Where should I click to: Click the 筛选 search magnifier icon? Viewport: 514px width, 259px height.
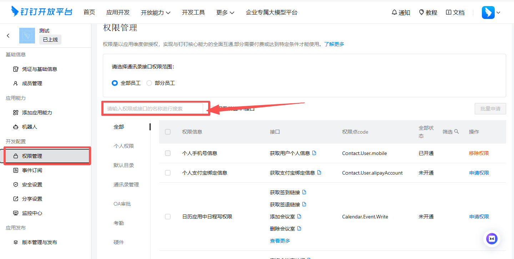pyautogui.click(x=457, y=131)
